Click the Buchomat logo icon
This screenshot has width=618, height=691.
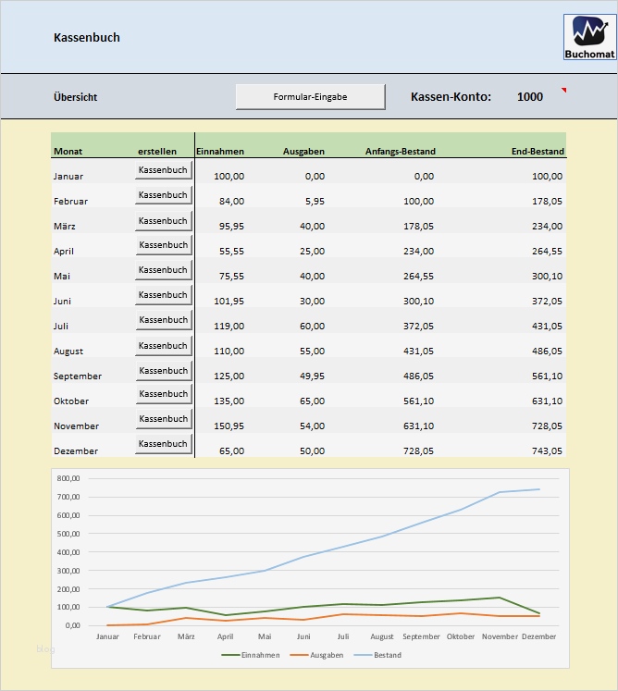click(588, 38)
